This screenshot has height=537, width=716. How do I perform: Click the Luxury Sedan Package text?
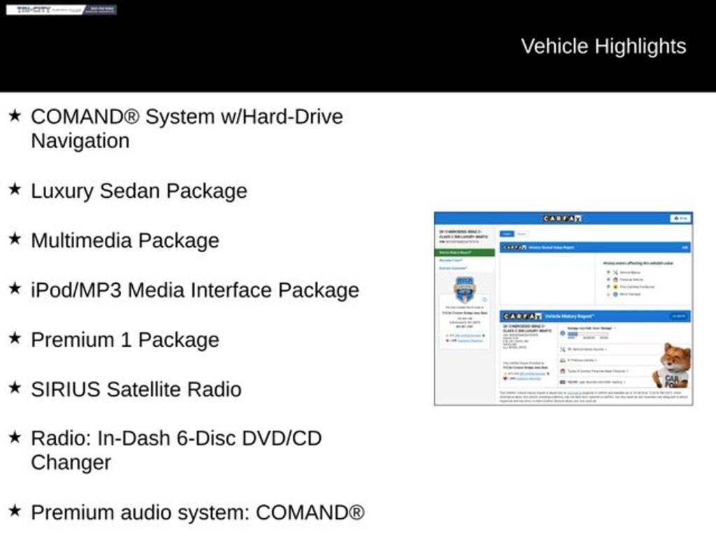138,191
